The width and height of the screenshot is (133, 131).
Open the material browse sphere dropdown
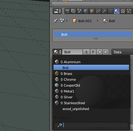pyautogui.click(x=58, y=52)
